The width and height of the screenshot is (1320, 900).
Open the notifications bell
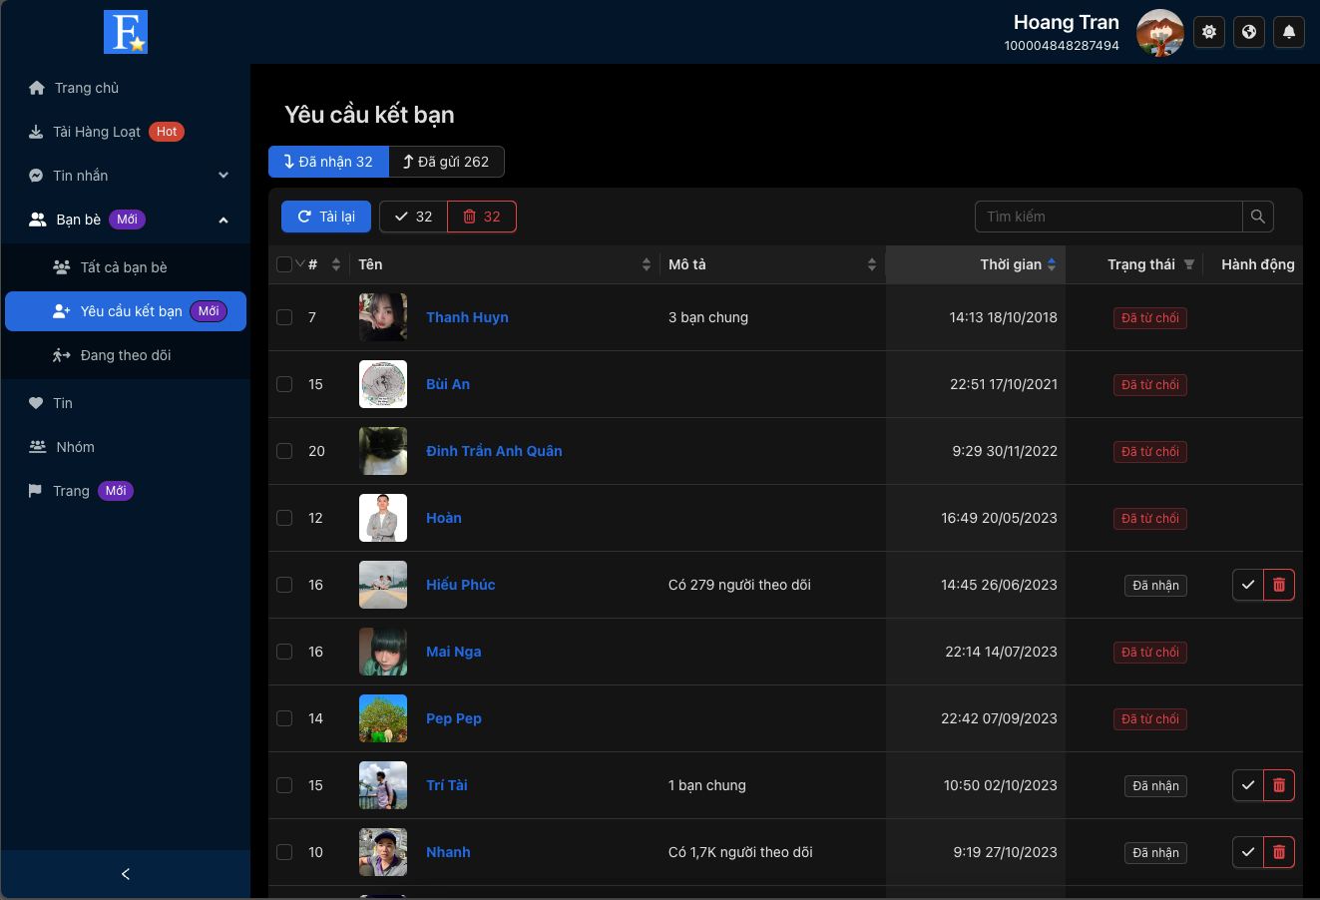(x=1289, y=32)
